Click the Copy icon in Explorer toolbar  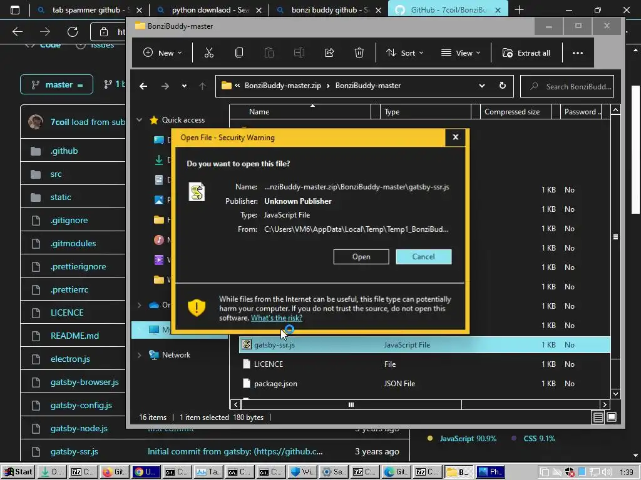pyautogui.click(x=239, y=52)
